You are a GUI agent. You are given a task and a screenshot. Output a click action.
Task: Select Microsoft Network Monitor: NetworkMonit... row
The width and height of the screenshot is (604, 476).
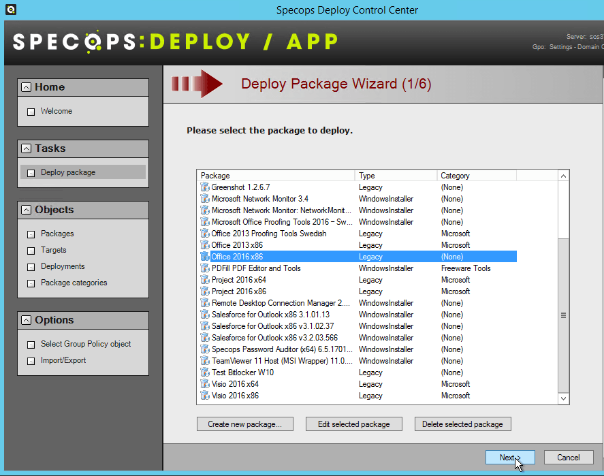pyautogui.click(x=358, y=210)
